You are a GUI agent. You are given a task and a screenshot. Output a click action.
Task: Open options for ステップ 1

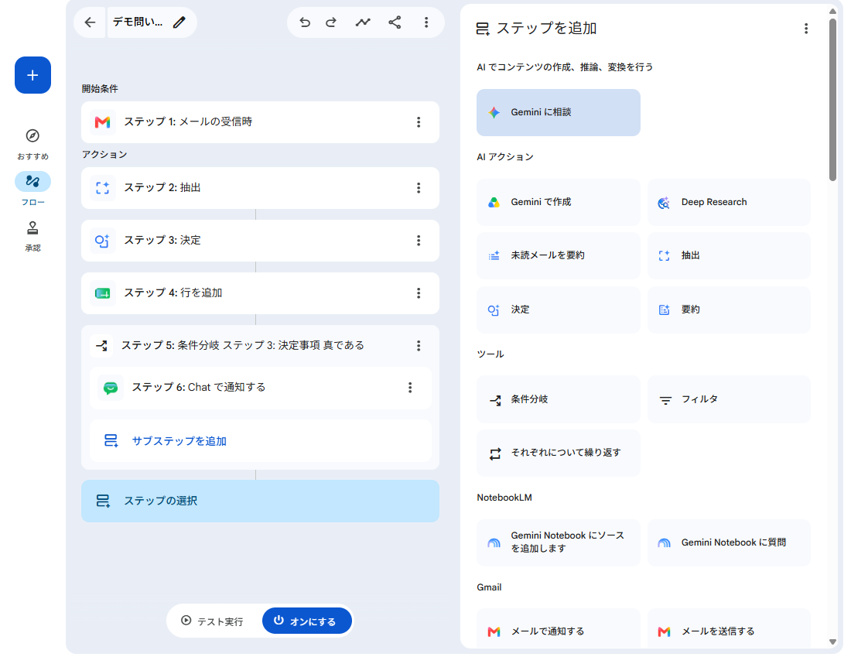tap(419, 122)
